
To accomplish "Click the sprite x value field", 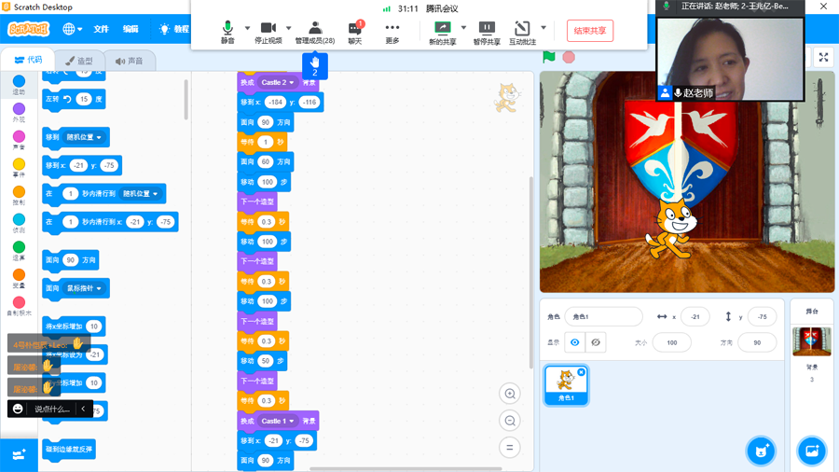I will click(695, 317).
